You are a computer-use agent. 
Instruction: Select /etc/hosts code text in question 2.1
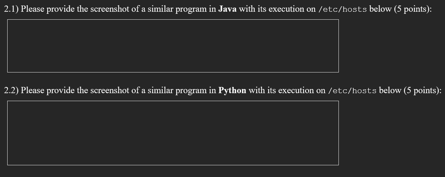pyautogui.click(x=343, y=9)
